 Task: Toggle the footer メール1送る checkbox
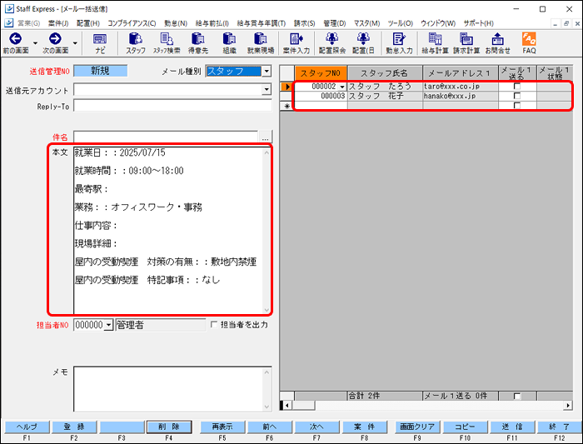pos(517,396)
